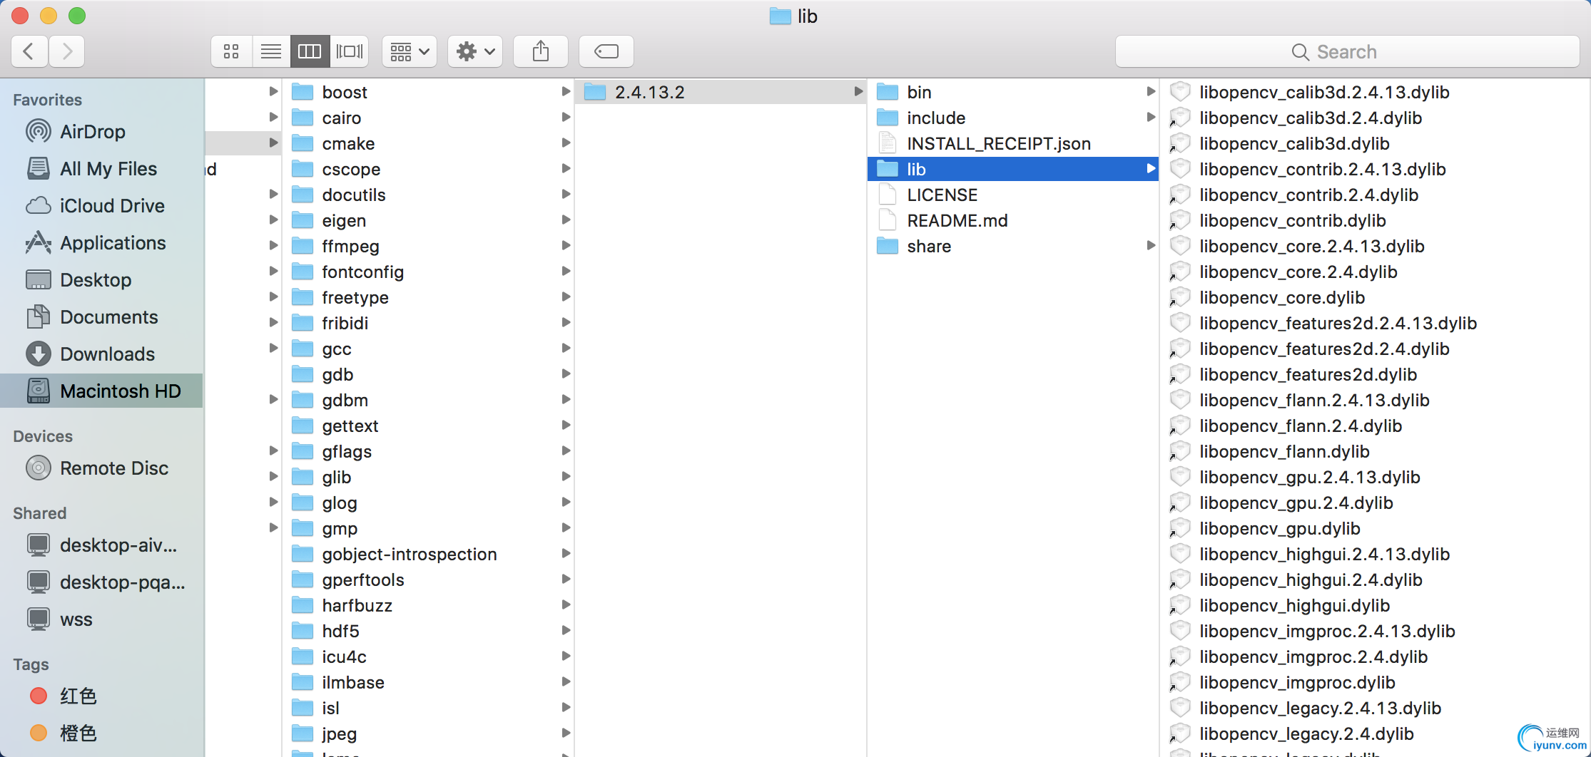The width and height of the screenshot is (1591, 757).
Task: Select libopencv_gpu.2.4.13.dylib
Action: coord(1376,477)
